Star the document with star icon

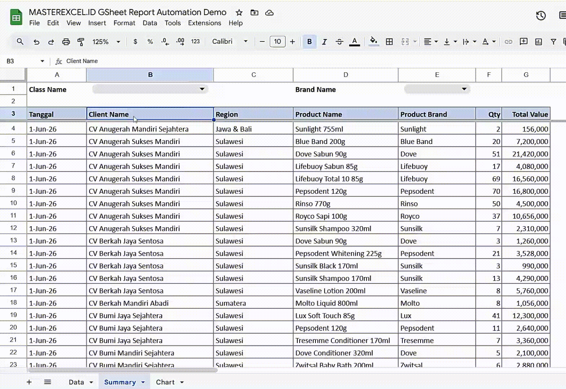pyautogui.click(x=239, y=13)
